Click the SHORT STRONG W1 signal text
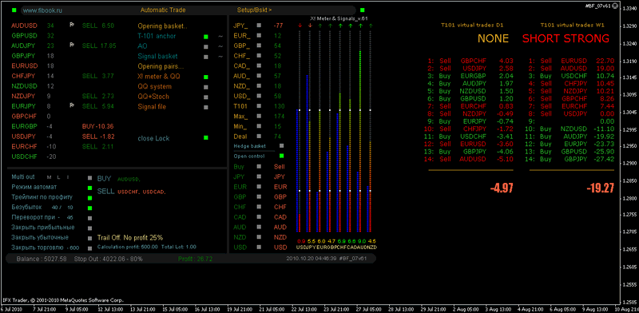Screen dimensions: 639x313 [566, 38]
